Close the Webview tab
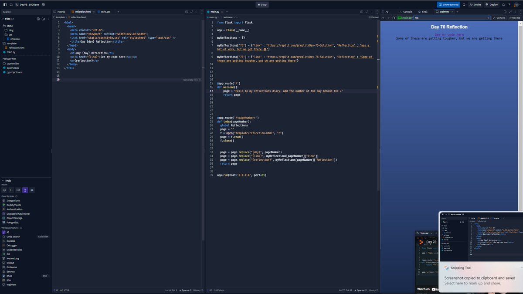523x294 pixels. point(452,12)
